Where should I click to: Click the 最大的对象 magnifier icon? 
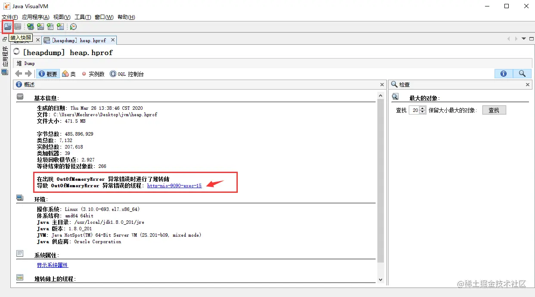tap(395, 97)
